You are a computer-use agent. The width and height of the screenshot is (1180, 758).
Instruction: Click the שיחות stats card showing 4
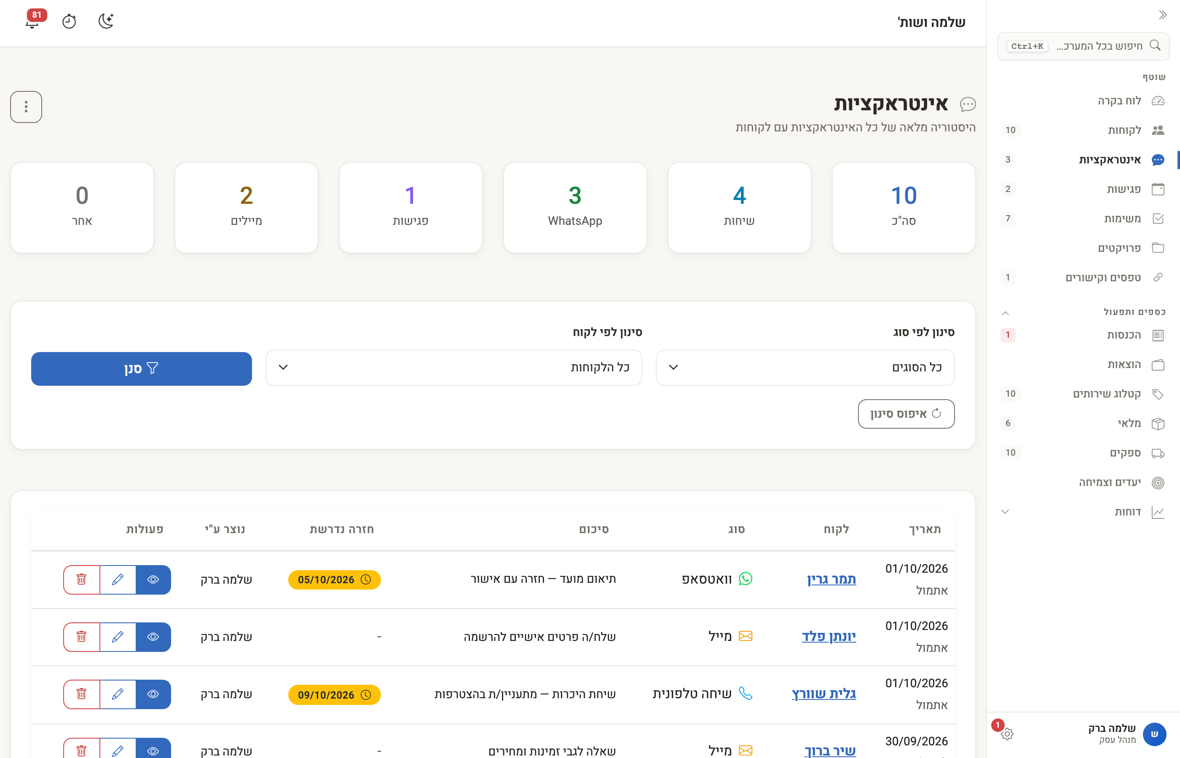(739, 208)
